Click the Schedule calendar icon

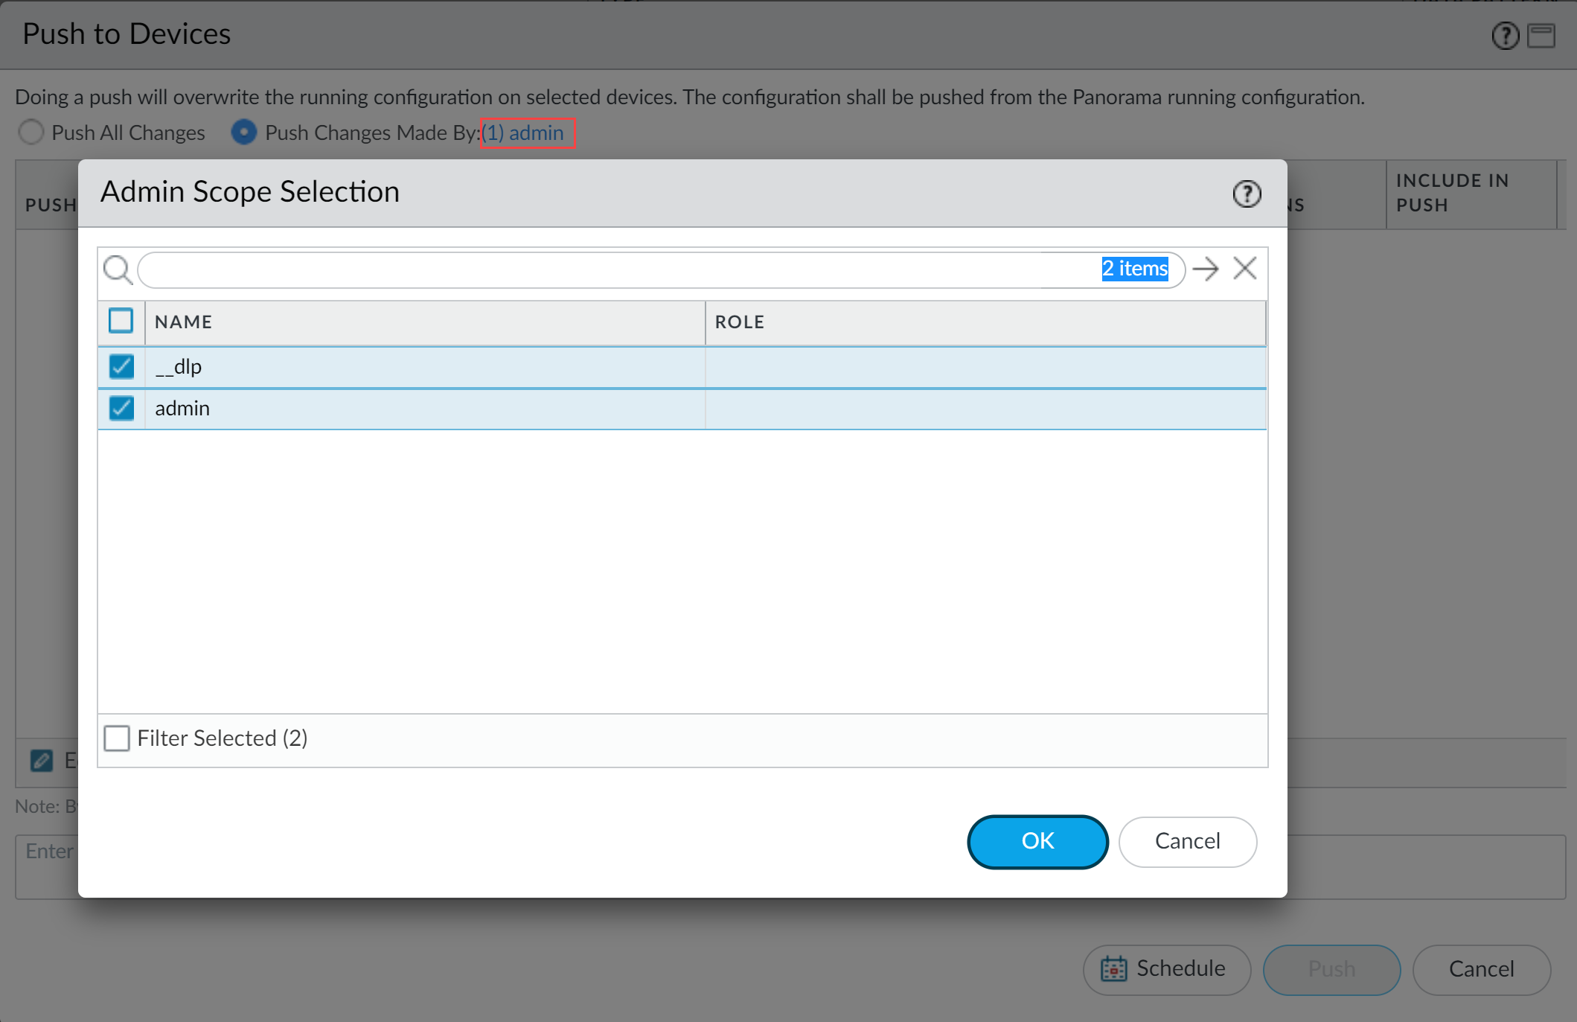[x=1114, y=969]
